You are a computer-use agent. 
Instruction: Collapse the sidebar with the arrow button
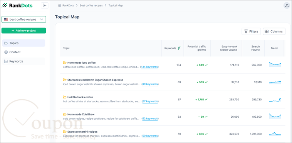coord(45,5)
